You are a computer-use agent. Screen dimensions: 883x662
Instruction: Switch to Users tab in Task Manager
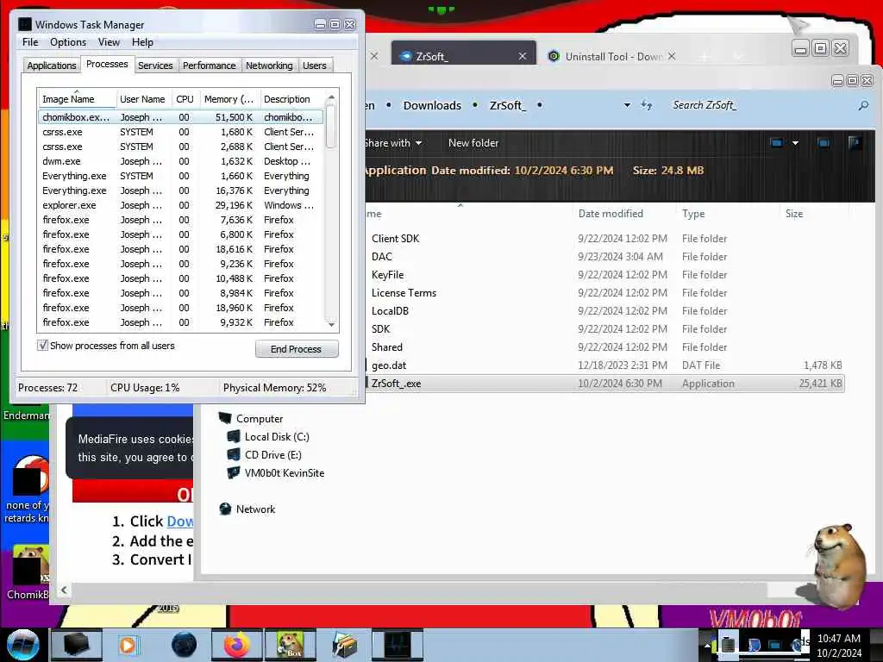314,66
